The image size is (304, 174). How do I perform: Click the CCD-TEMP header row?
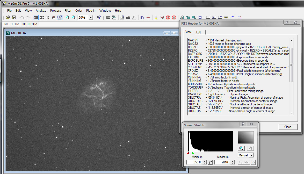point(238,67)
